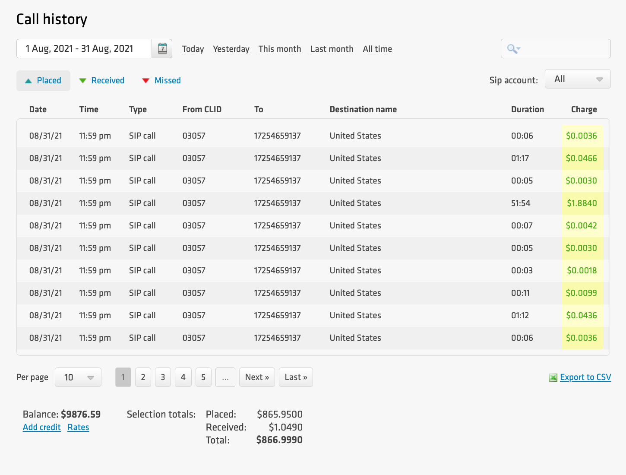Select the Last month quick filter
Image resolution: width=626 pixels, height=475 pixels.
[x=332, y=49]
